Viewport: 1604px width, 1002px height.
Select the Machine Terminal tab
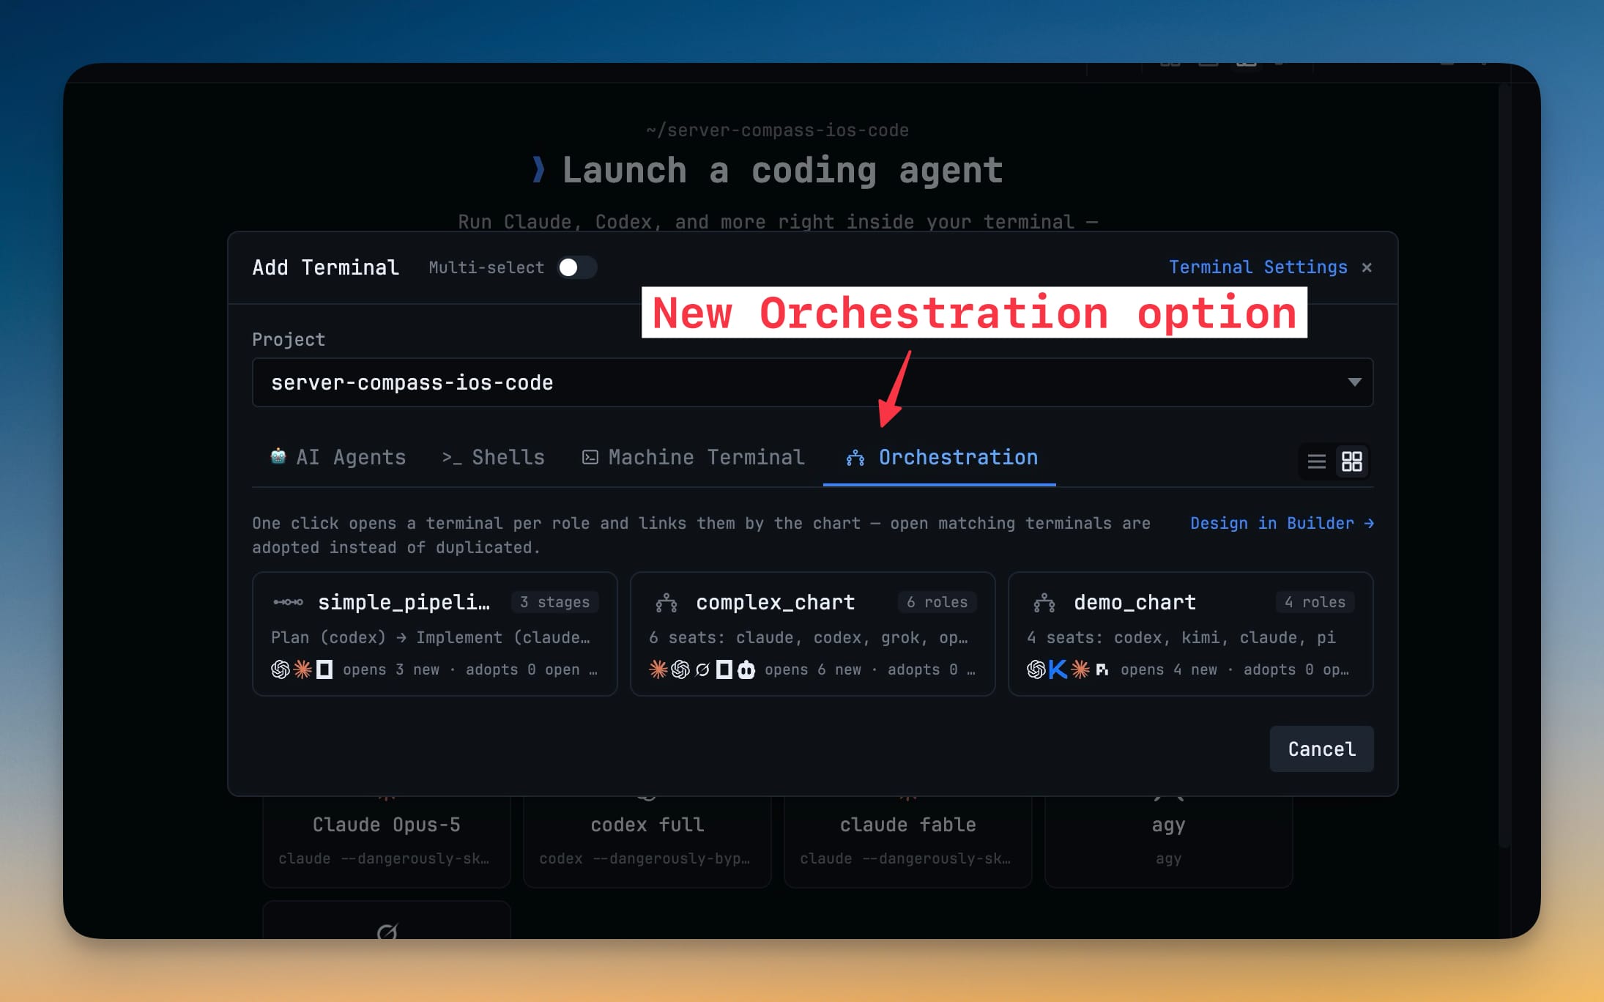point(694,457)
